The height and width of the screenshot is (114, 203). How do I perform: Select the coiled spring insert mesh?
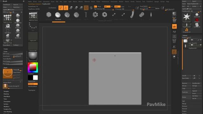click(141, 15)
